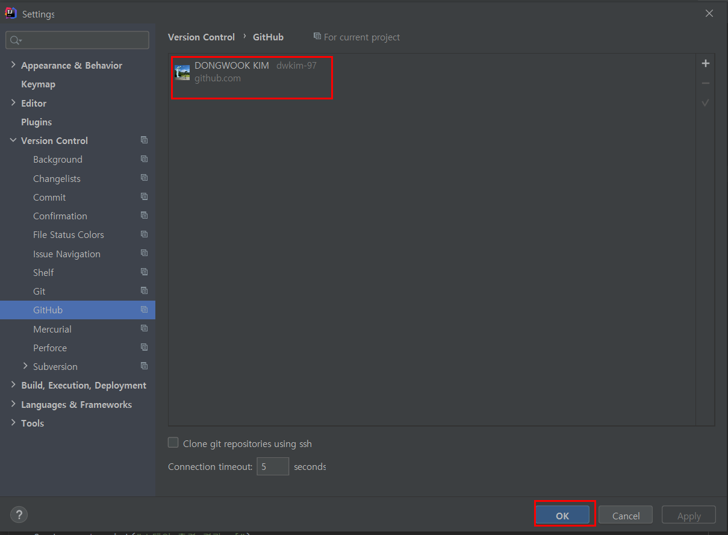The width and height of the screenshot is (728, 535).
Task: Open File Status Colors page
Action: (x=69, y=234)
